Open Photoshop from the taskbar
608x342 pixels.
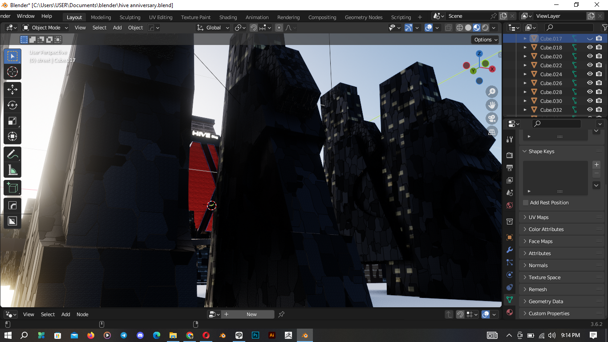click(255, 335)
